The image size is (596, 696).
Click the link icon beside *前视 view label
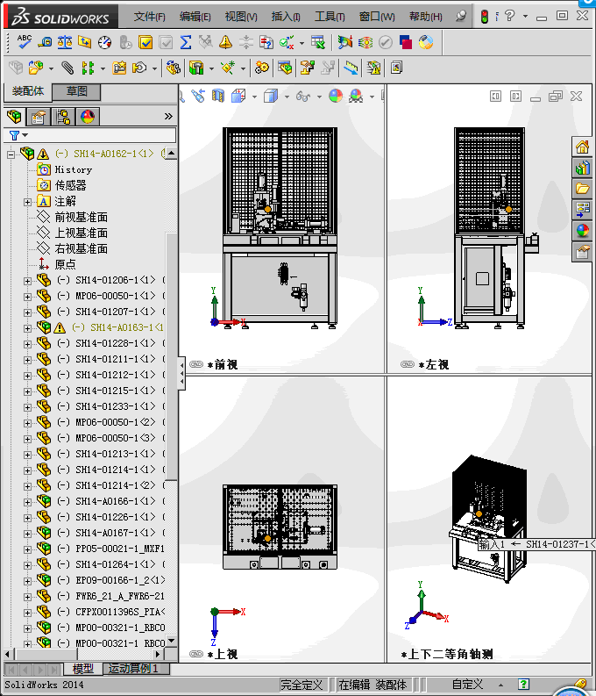pyautogui.click(x=195, y=364)
